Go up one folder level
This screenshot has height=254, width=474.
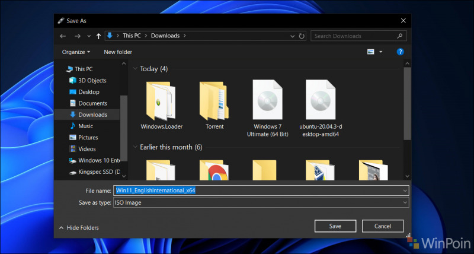[x=98, y=36]
